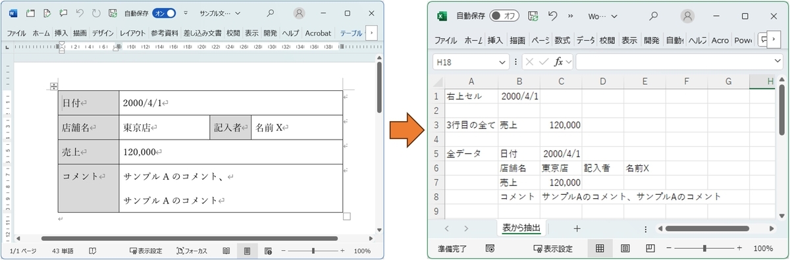The image size is (790, 260).
Task: Open Excel formula bar options dots
Action: coord(515,61)
